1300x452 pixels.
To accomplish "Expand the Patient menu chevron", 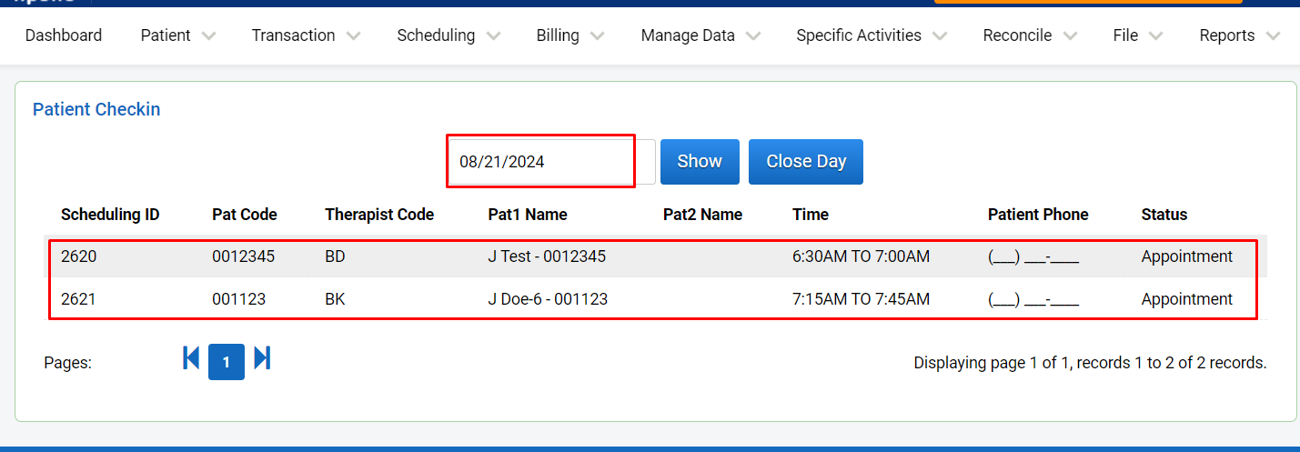I will [208, 36].
